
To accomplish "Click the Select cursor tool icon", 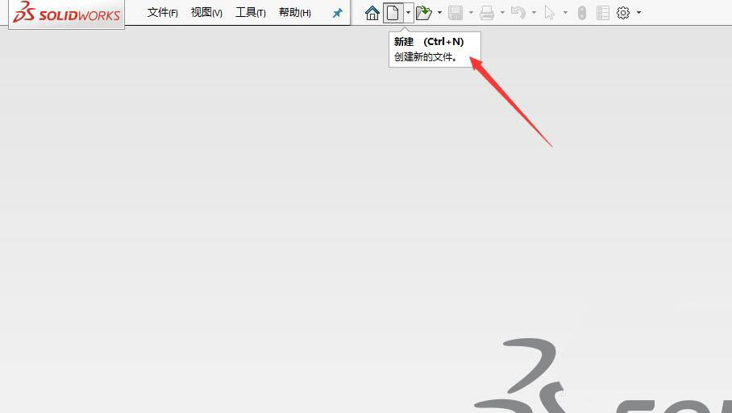I will click(550, 13).
